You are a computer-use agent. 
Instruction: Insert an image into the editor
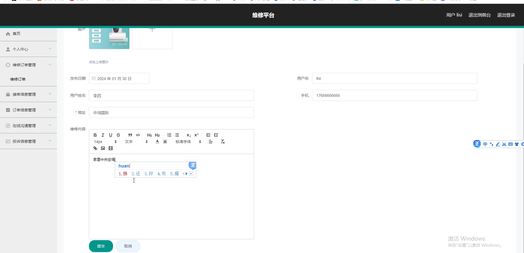103,148
